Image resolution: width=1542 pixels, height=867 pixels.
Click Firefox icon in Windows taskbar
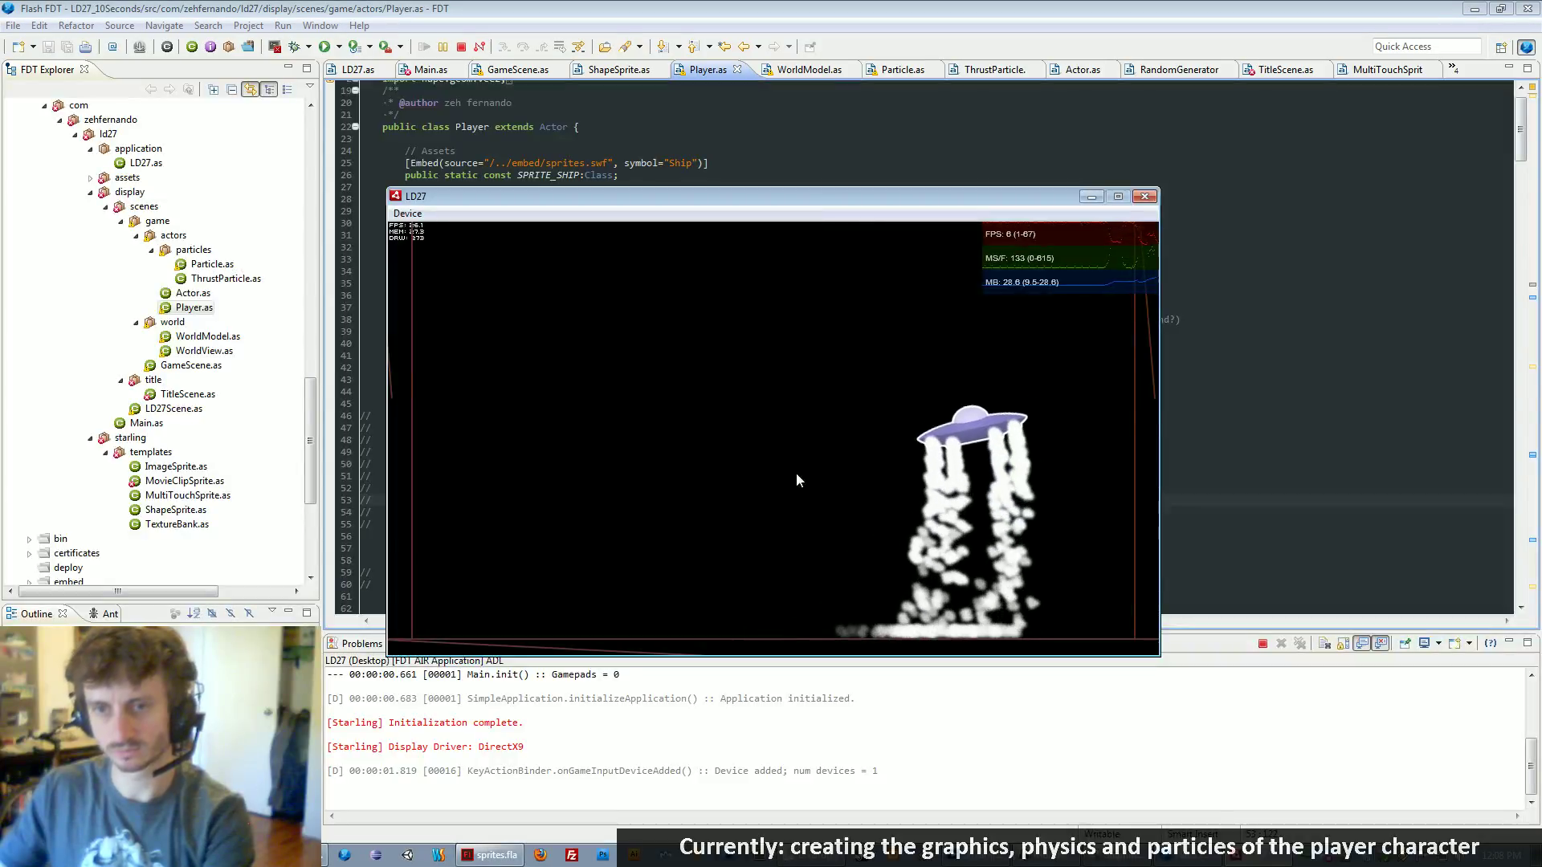[x=540, y=855]
